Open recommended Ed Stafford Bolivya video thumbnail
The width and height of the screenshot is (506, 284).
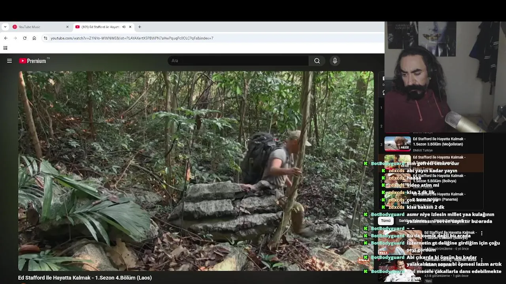point(400,242)
